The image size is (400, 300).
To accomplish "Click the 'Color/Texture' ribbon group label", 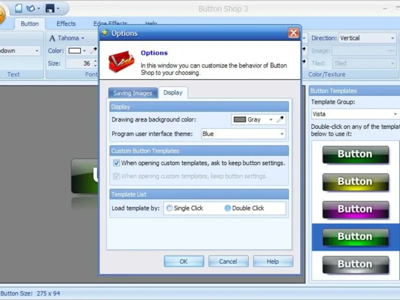I will point(327,74).
